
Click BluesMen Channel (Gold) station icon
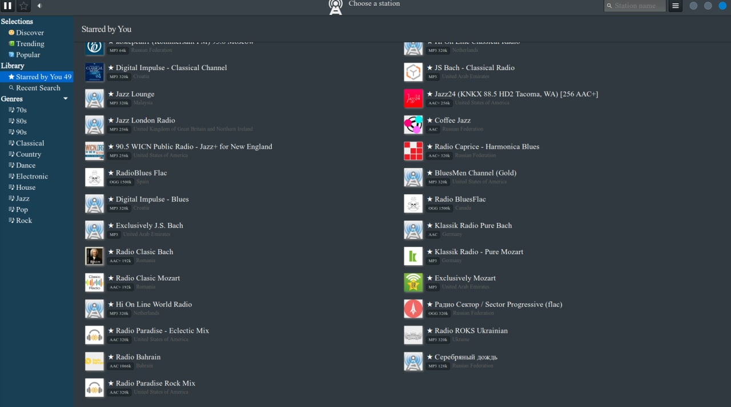coord(413,177)
